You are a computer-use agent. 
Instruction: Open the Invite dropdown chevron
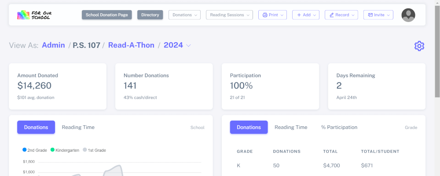[x=388, y=15]
